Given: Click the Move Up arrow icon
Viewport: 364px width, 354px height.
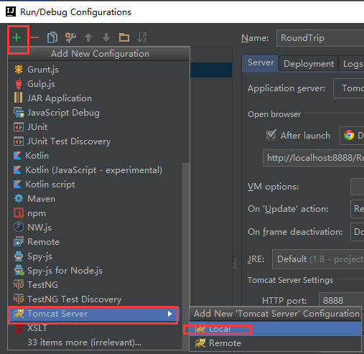Looking at the screenshot, I should tap(88, 37).
